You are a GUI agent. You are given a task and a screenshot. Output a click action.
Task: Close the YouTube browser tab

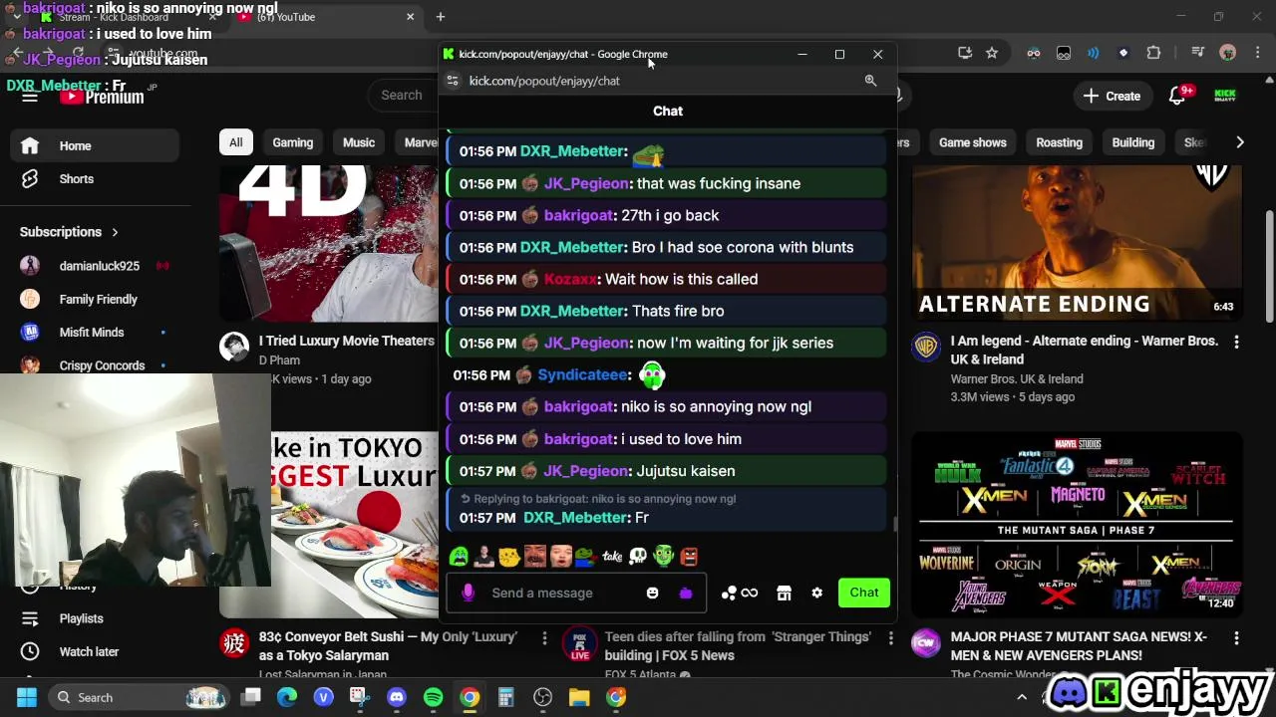[x=410, y=17]
